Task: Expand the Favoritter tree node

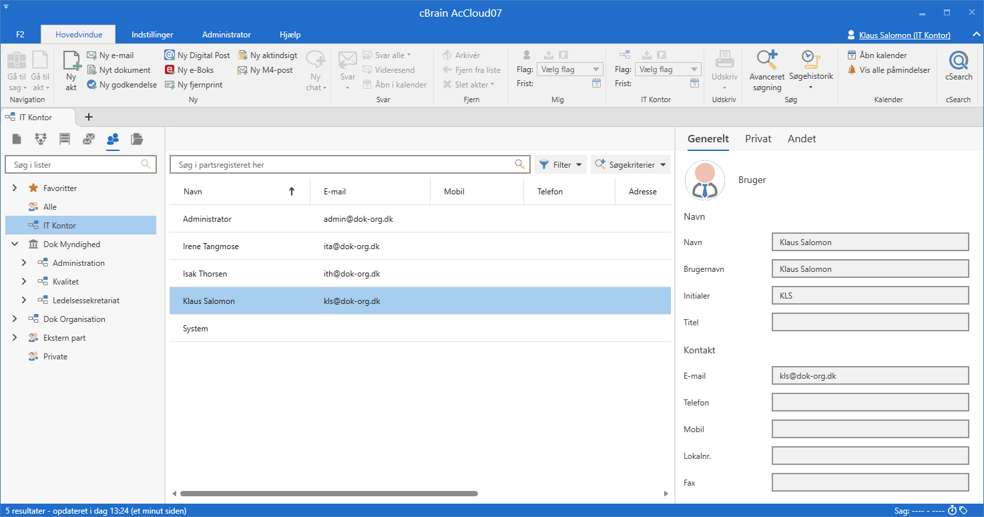Action: (15, 188)
